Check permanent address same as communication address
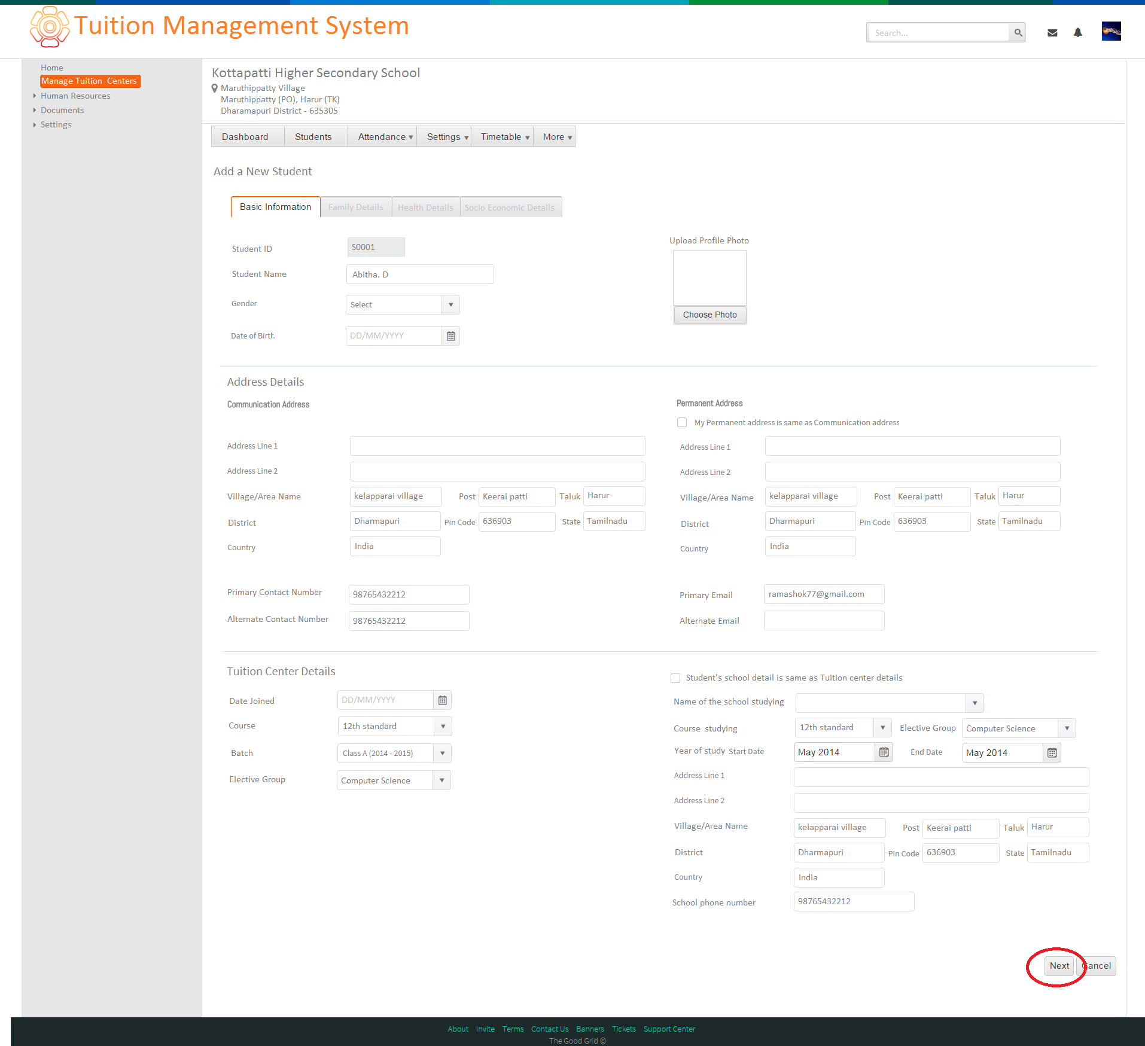This screenshot has width=1145, height=1046. pyautogui.click(x=682, y=422)
